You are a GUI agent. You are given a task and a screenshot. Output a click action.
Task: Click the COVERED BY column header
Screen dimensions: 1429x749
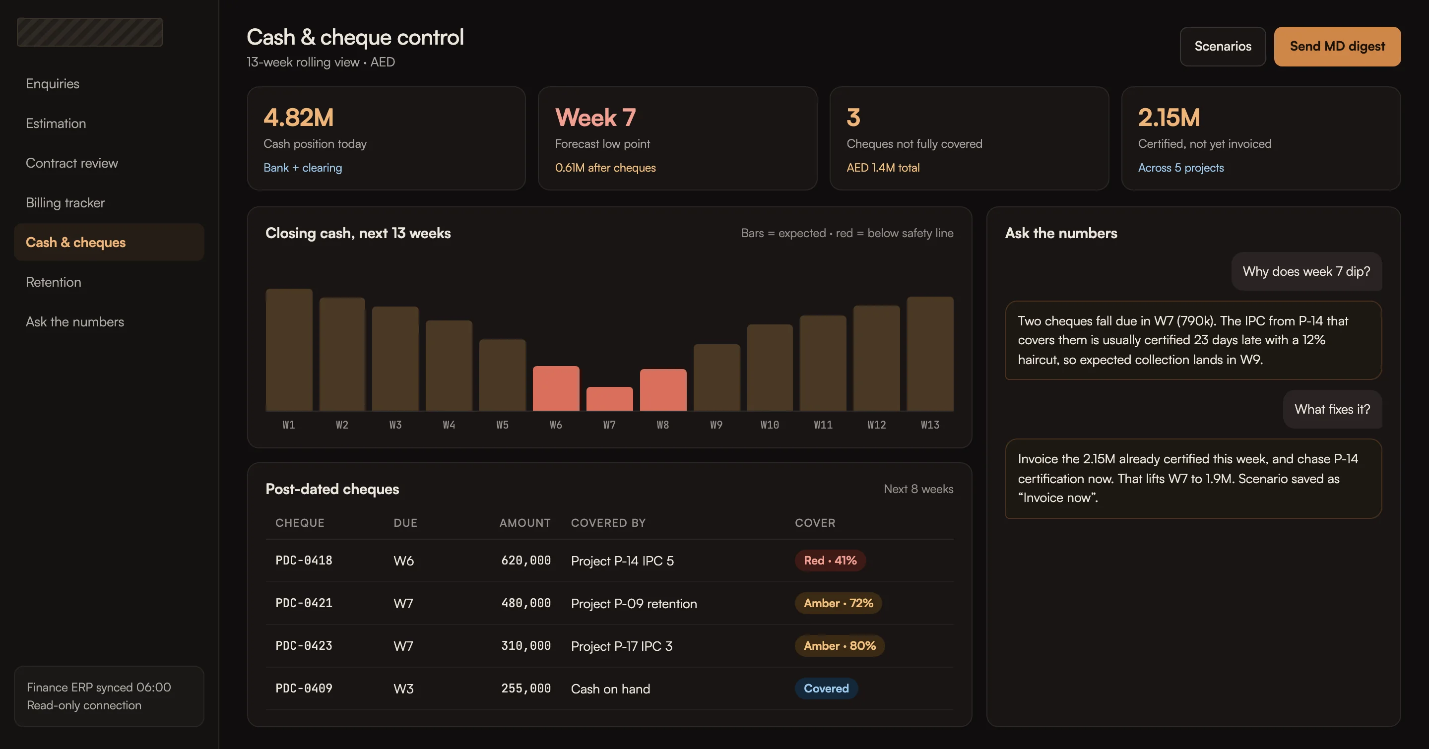[608, 523]
